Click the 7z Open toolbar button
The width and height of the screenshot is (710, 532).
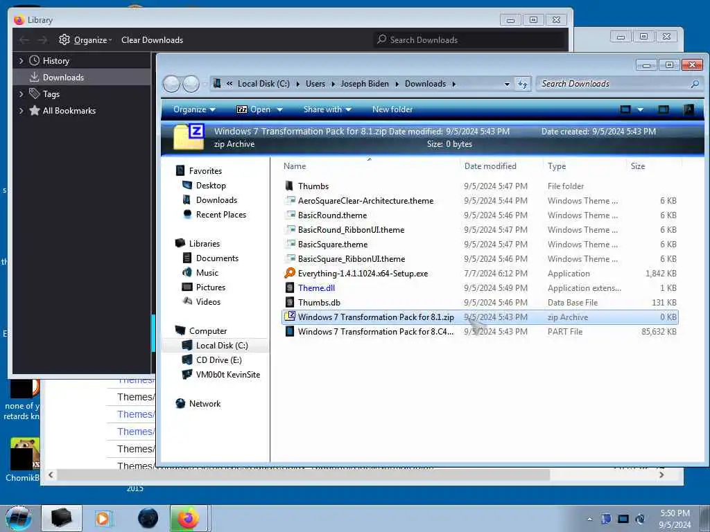[x=254, y=109]
